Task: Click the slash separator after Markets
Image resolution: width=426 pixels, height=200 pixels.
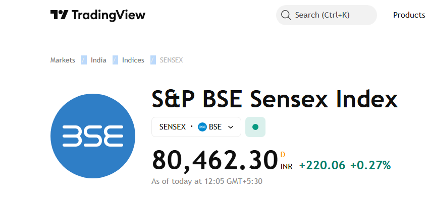Action: 84,60
